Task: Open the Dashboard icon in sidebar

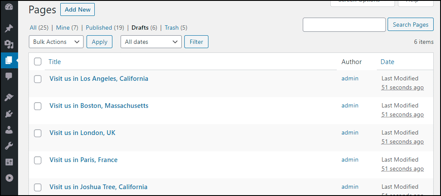Action: pyautogui.click(x=9, y=8)
